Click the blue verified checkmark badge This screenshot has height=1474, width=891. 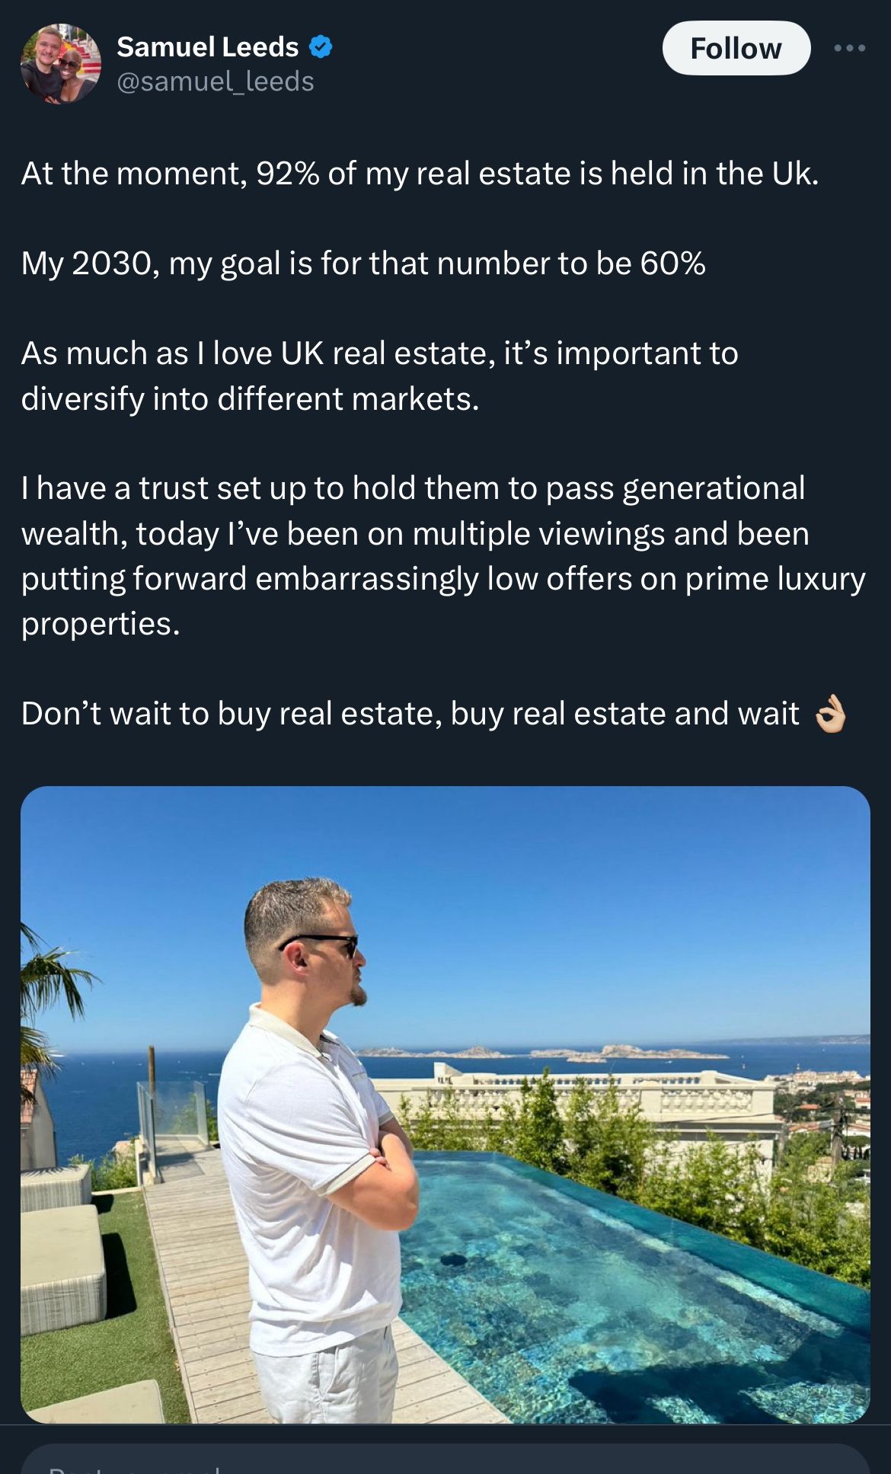pyautogui.click(x=321, y=47)
